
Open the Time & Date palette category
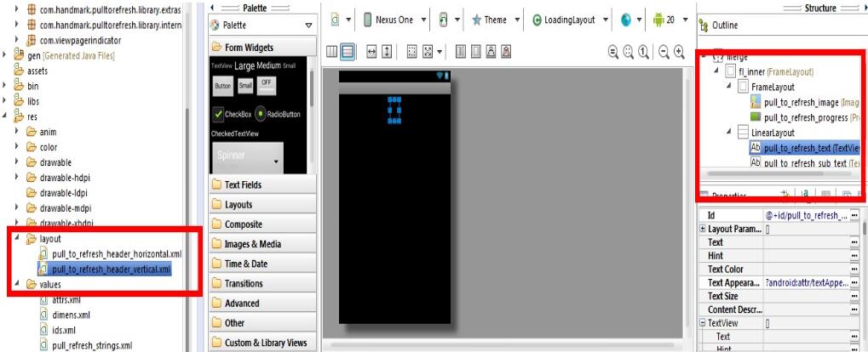pos(263,264)
